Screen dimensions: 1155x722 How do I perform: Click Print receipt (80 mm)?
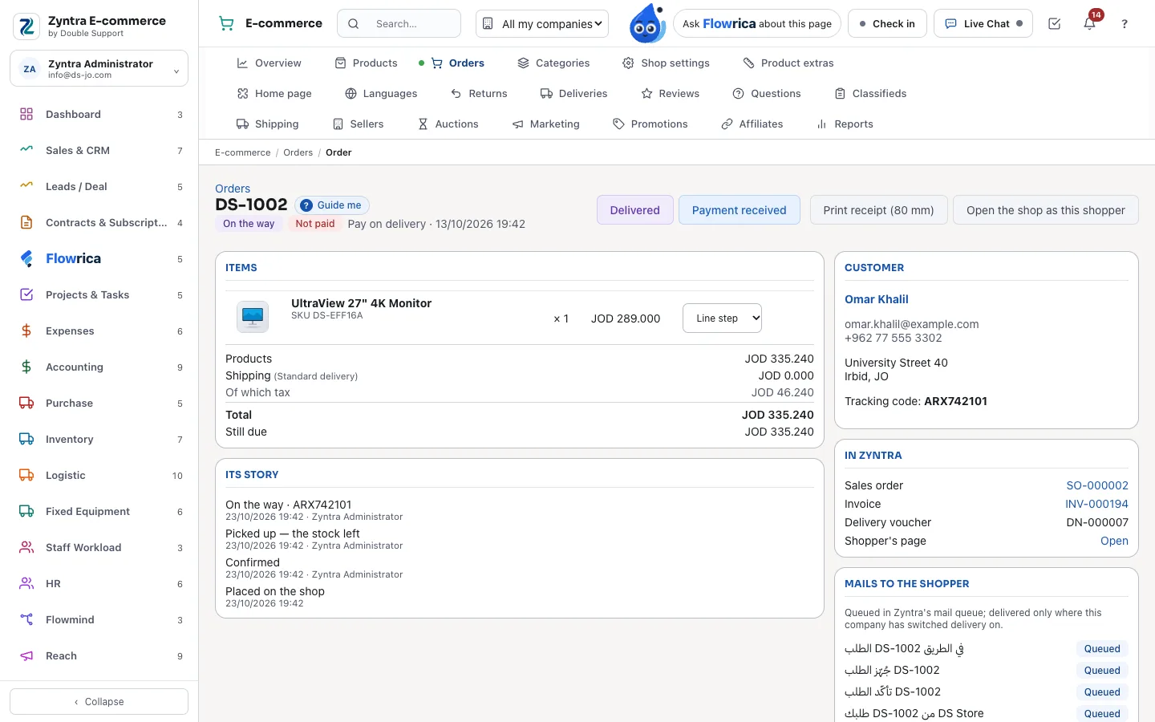pyautogui.click(x=878, y=210)
